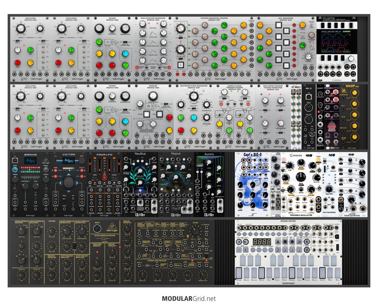Click the Pan 1 knob on Listen Four Quarters

[x=351, y=160]
